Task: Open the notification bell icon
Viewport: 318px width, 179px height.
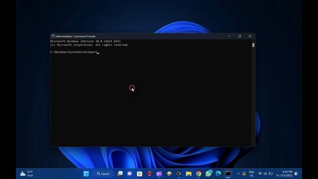Action: [296, 174]
